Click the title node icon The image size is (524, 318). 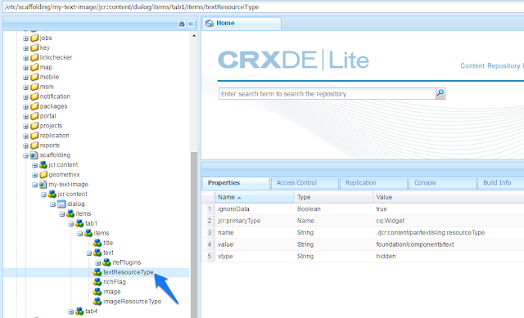coord(97,243)
